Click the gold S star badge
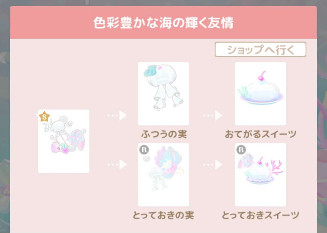This screenshot has height=233, width=327. click(x=44, y=117)
